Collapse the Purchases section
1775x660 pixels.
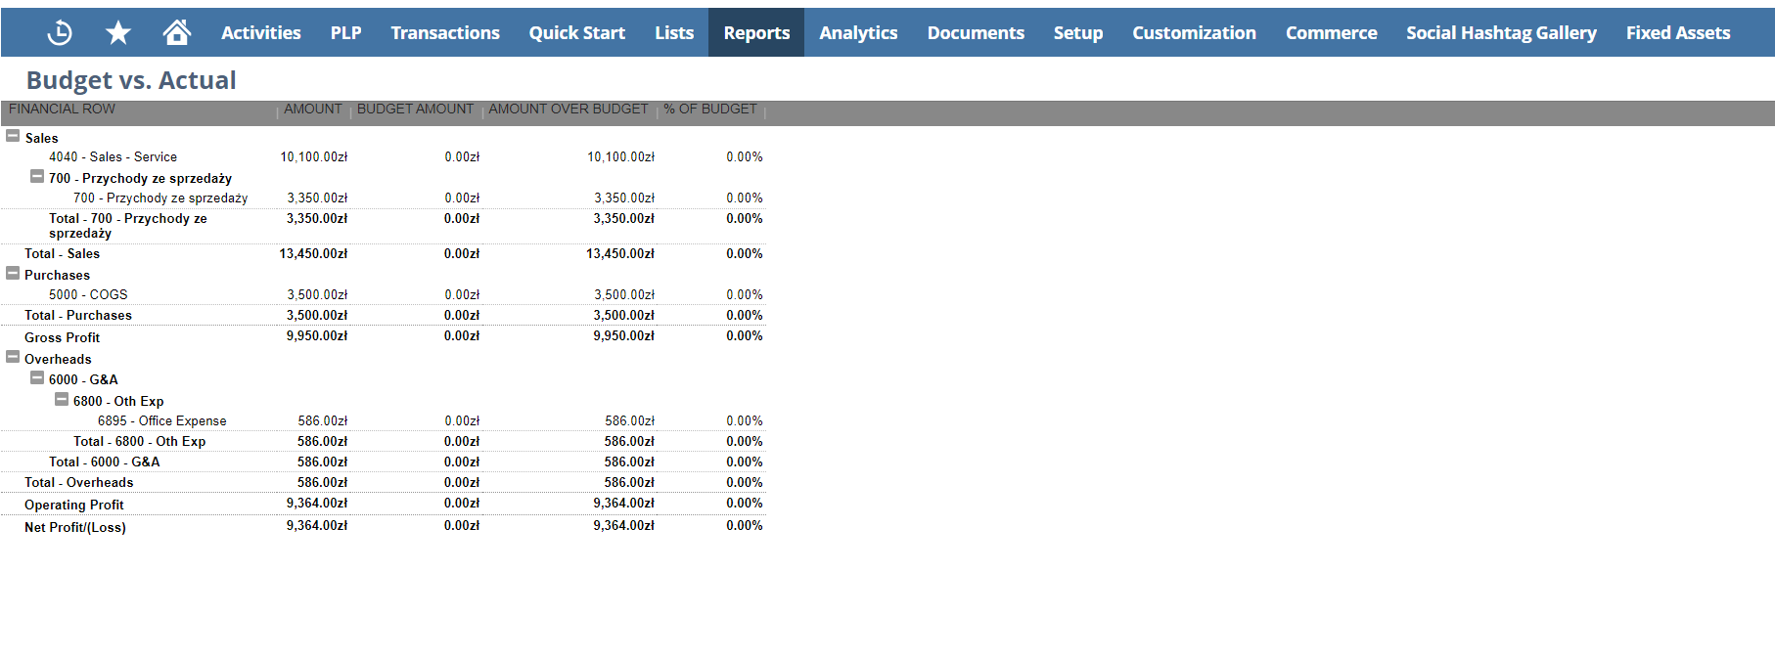13,274
